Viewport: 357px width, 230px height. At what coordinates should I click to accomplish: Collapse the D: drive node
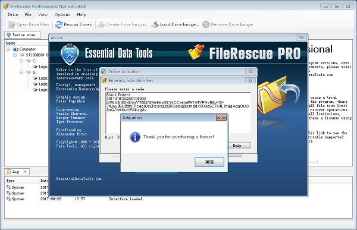tap(21, 73)
